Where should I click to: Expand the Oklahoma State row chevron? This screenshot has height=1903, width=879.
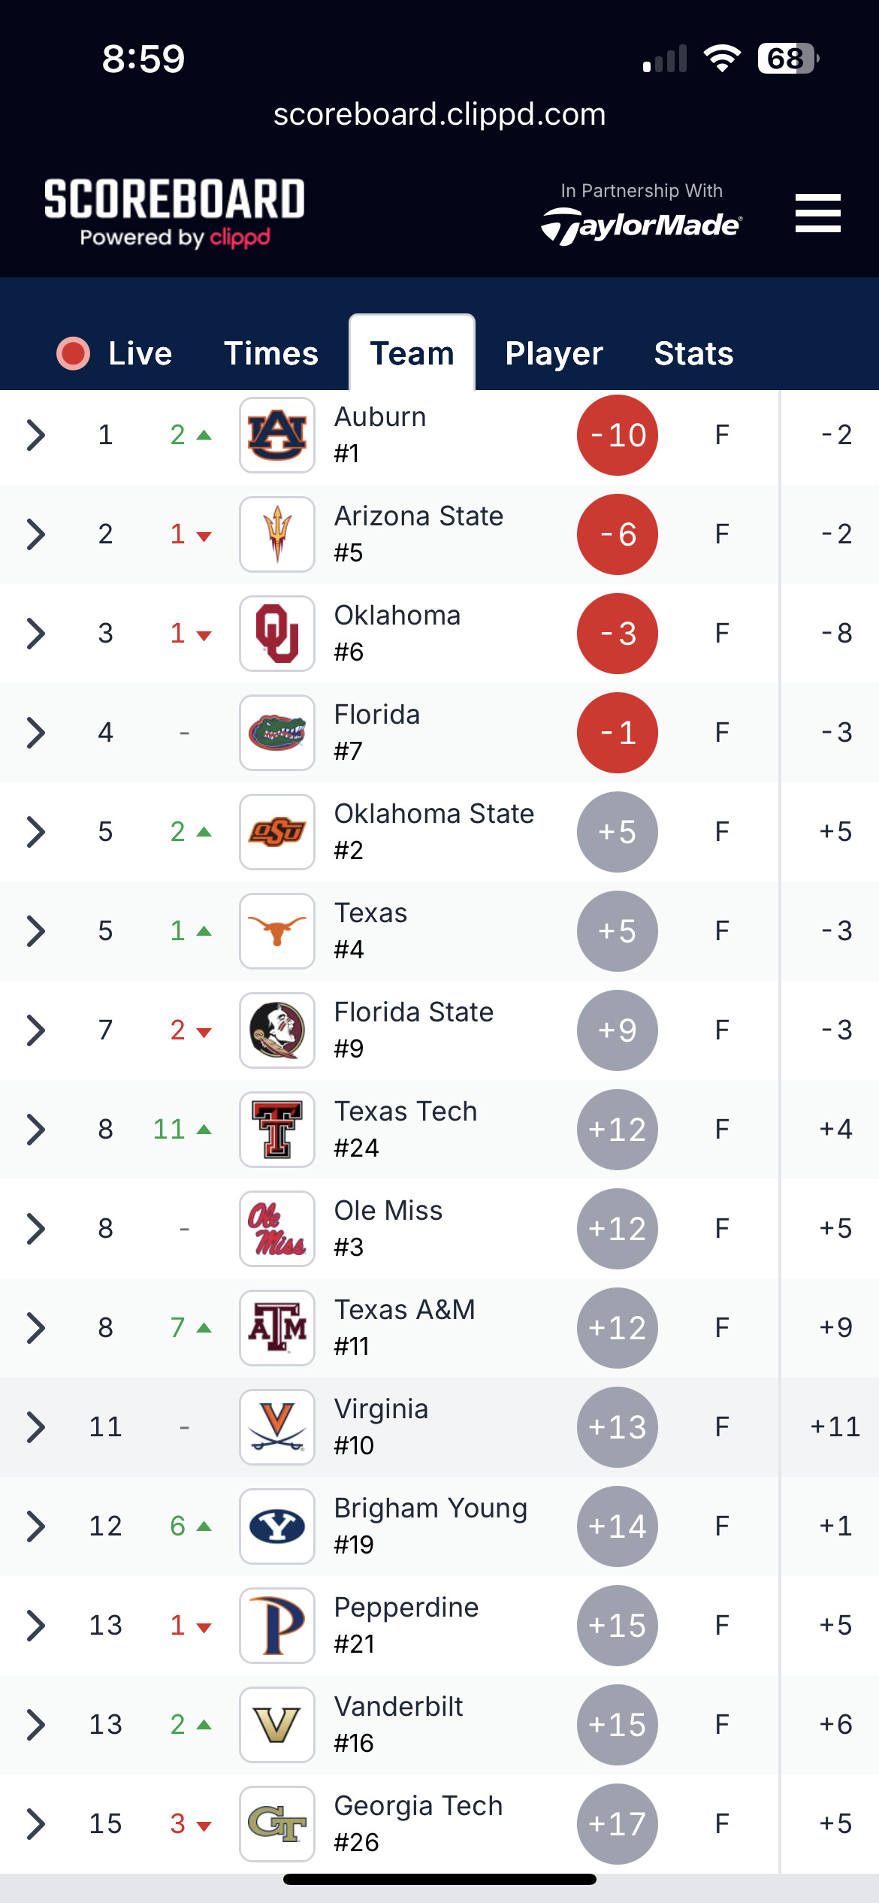pyautogui.click(x=35, y=832)
